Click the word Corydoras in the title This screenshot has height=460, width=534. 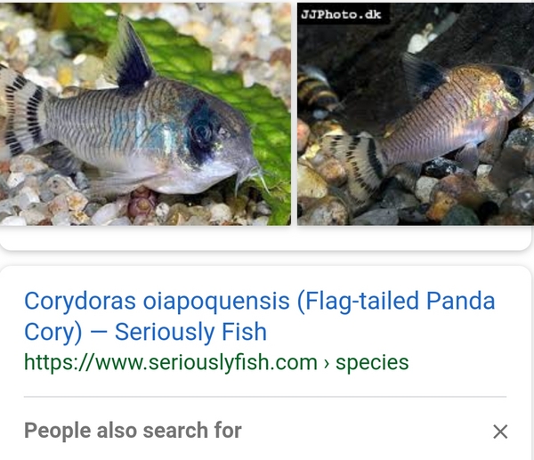click(x=80, y=301)
